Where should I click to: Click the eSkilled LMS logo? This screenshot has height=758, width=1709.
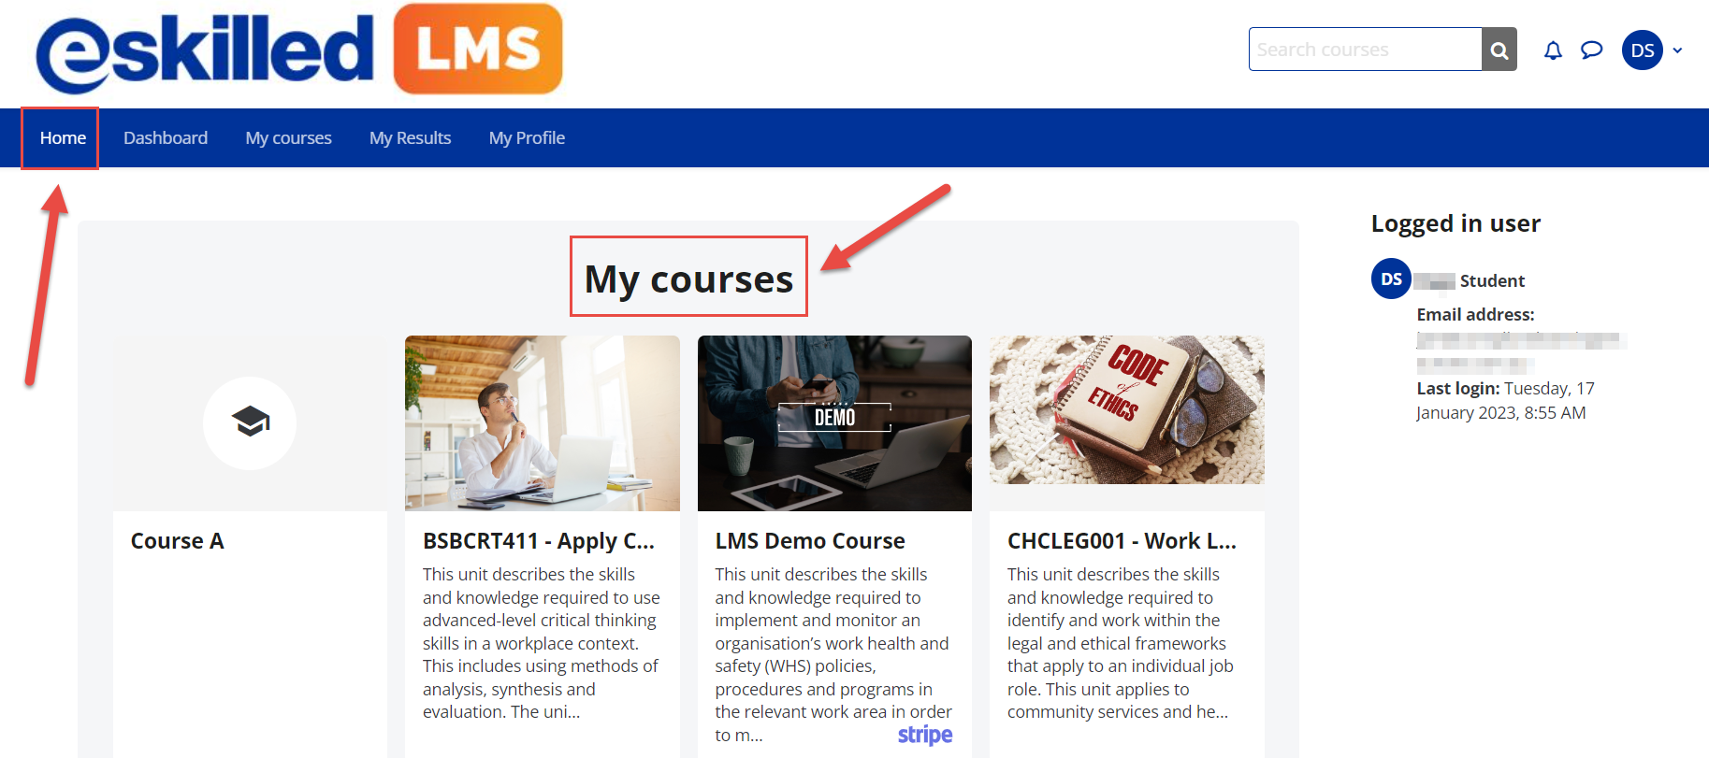[x=299, y=50]
